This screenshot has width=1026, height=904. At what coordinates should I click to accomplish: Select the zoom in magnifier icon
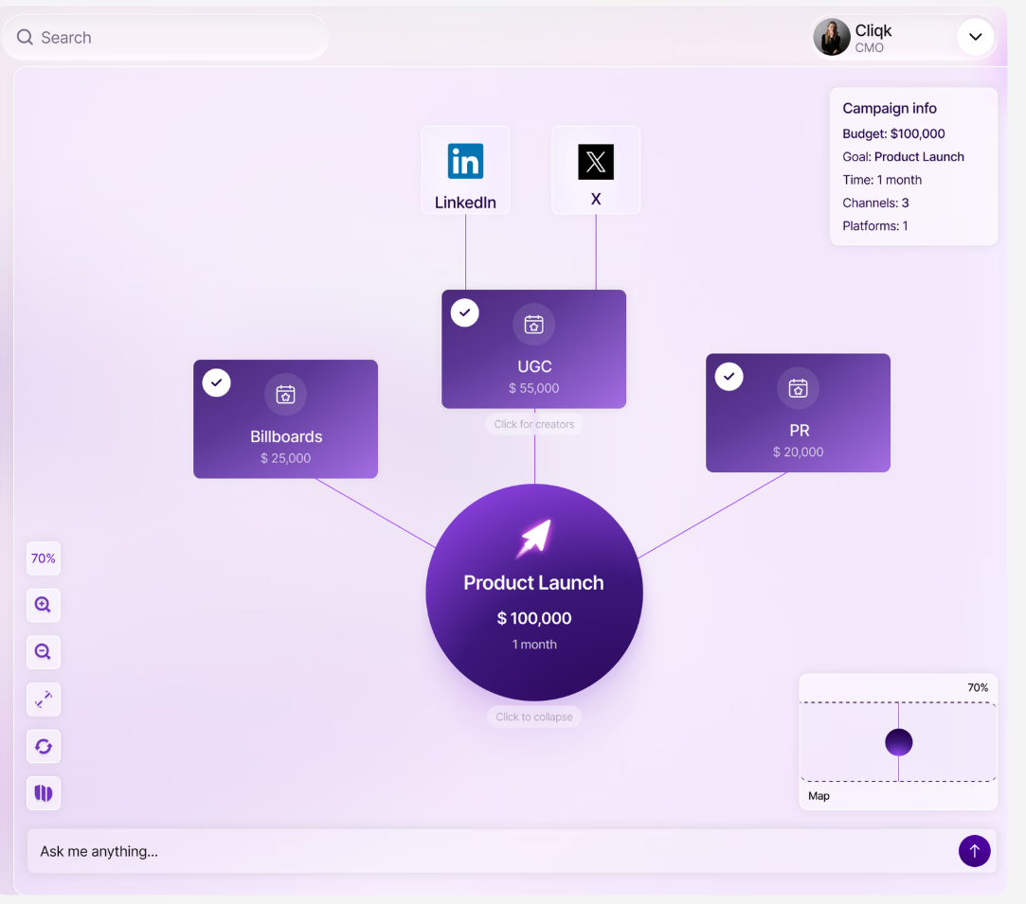[43, 605]
